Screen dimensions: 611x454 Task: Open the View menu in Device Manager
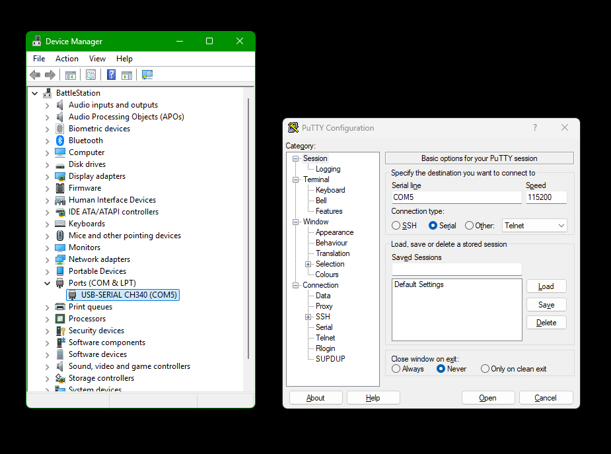(97, 59)
